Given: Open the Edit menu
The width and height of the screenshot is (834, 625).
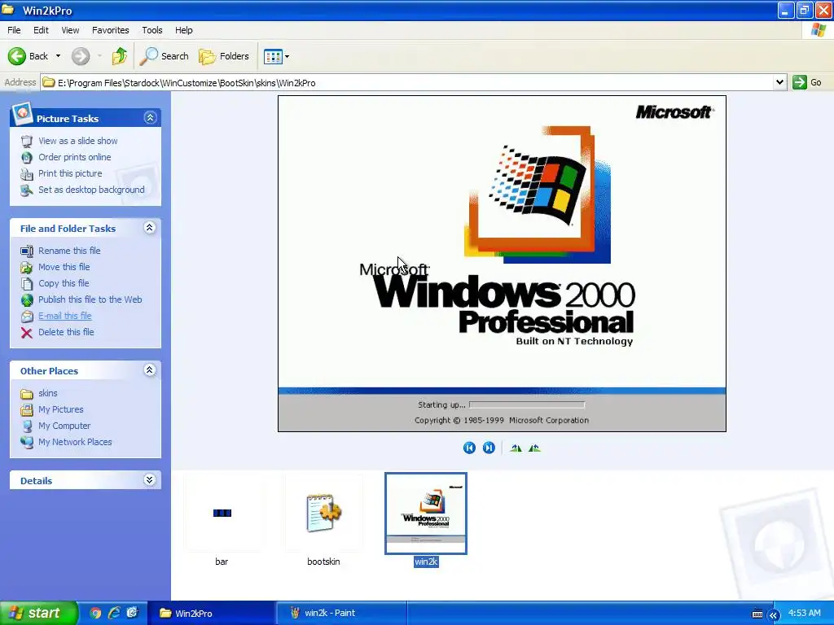Looking at the screenshot, I should click(x=41, y=30).
